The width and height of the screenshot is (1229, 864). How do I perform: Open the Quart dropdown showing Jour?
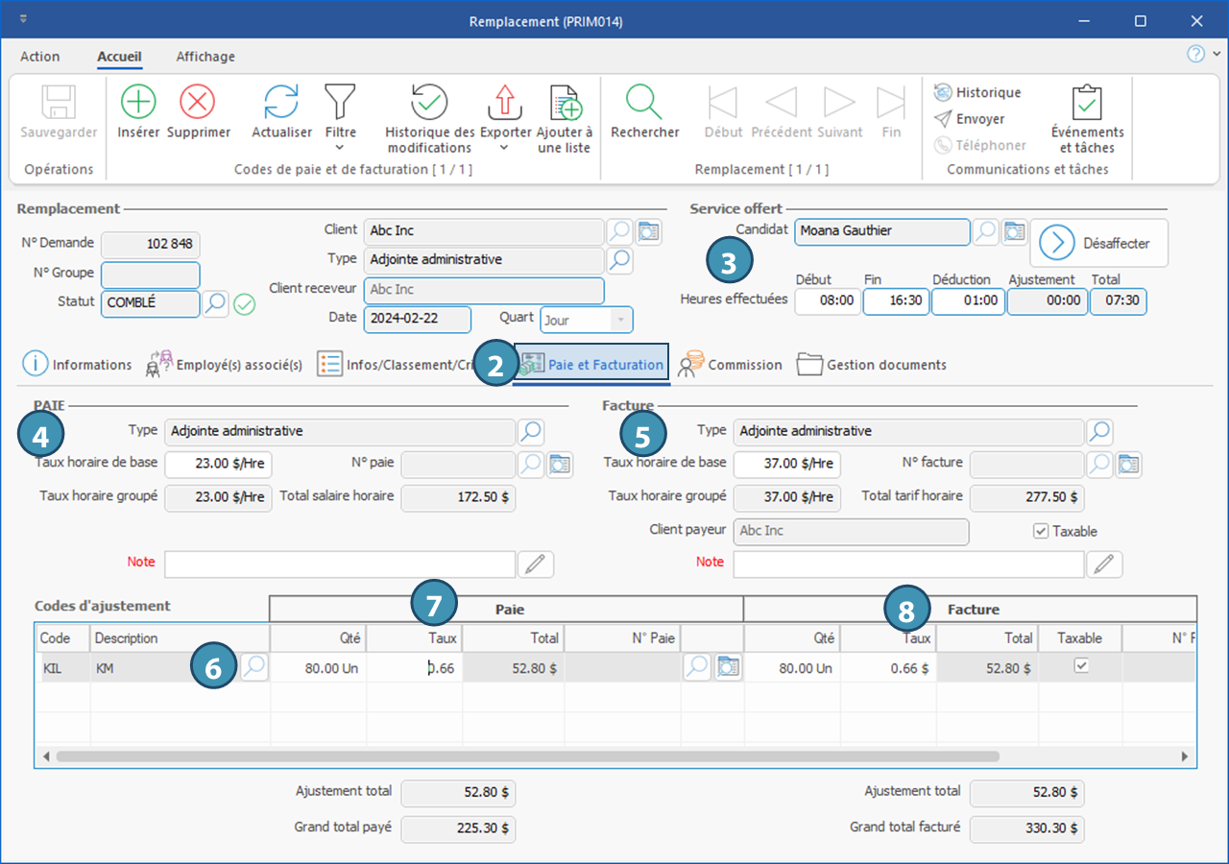coord(620,320)
